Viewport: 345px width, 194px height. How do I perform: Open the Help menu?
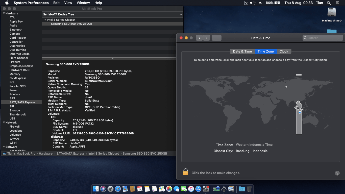pyautogui.click(x=98, y=3)
